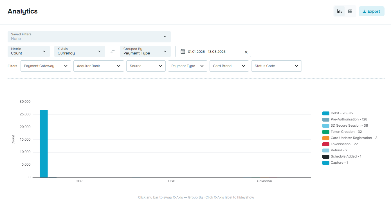Open the X-Axis Currency dropdown
This screenshot has width=391, height=203.
(80, 51)
